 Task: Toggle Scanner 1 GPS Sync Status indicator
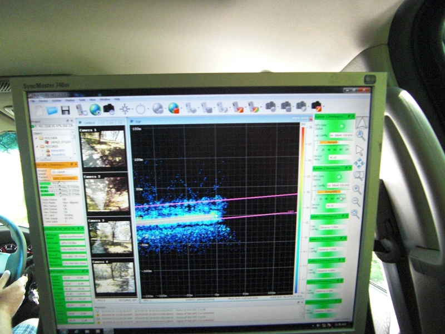(x=342, y=126)
